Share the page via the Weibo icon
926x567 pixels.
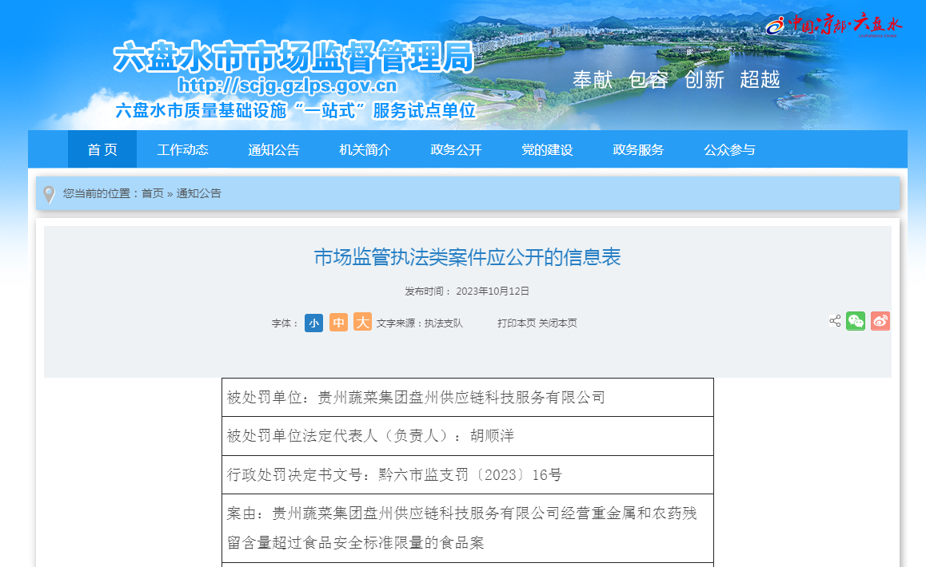[880, 321]
